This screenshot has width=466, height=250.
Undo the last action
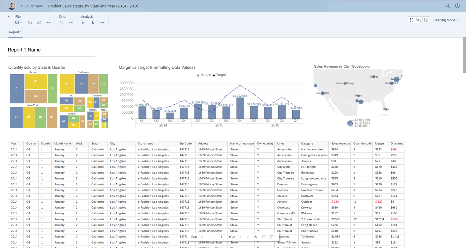[x=30, y=23]
